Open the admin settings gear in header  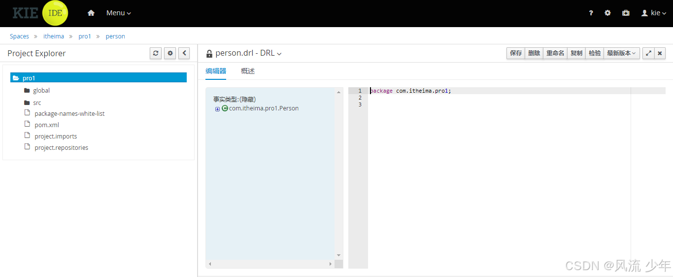click(607, 13)
